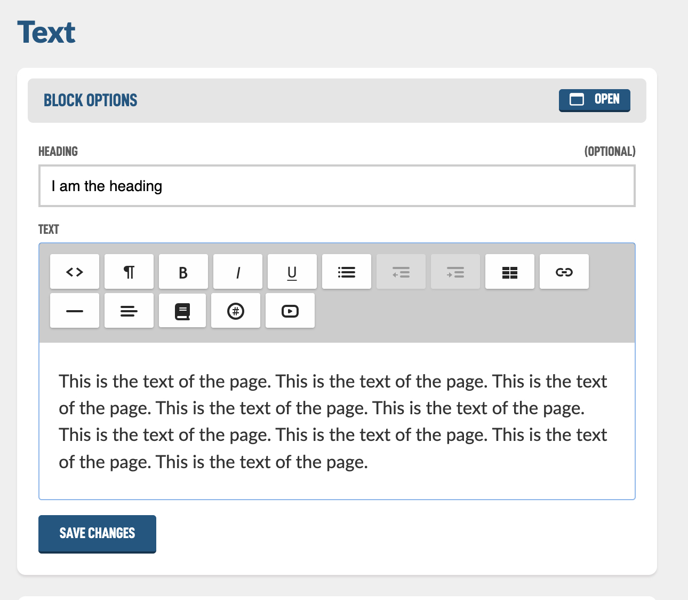Insert a bulleted list
The width and height of the screenshot is (688, 600).
(x=347, y=272)
